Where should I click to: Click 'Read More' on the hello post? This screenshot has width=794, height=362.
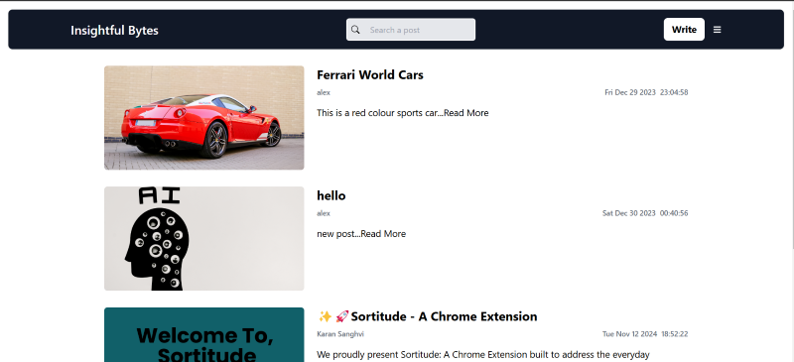[383, 234]
